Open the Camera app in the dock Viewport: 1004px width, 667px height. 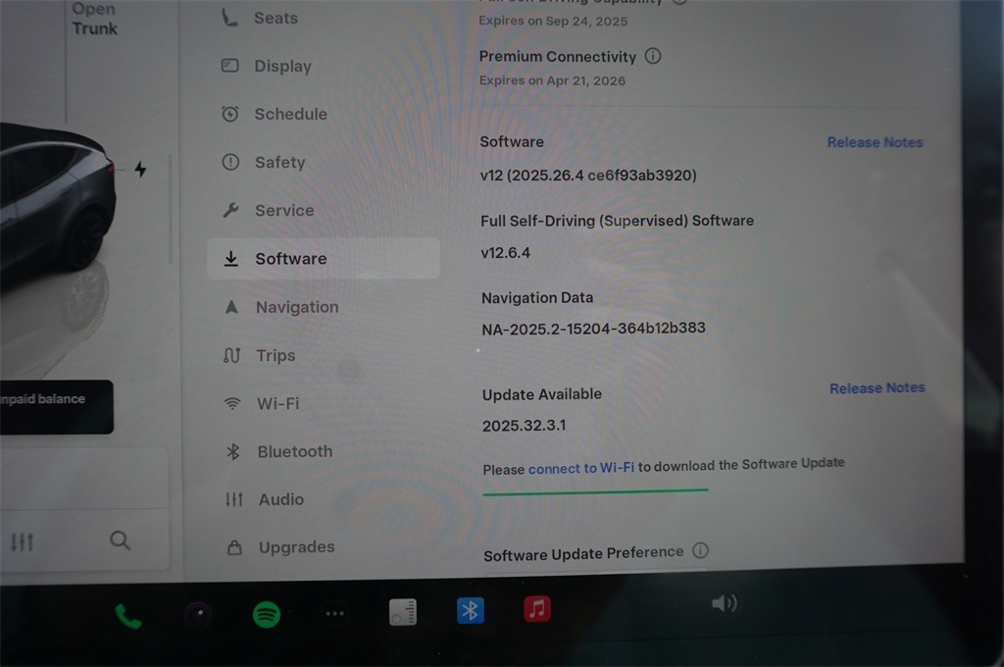click(198, 614)
